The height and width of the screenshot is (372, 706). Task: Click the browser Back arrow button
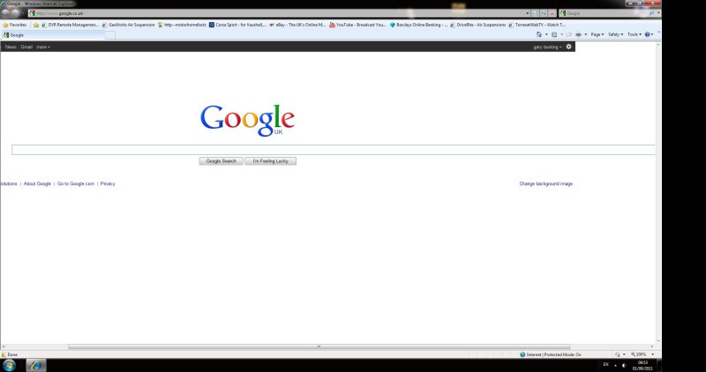tap(6, 13)
